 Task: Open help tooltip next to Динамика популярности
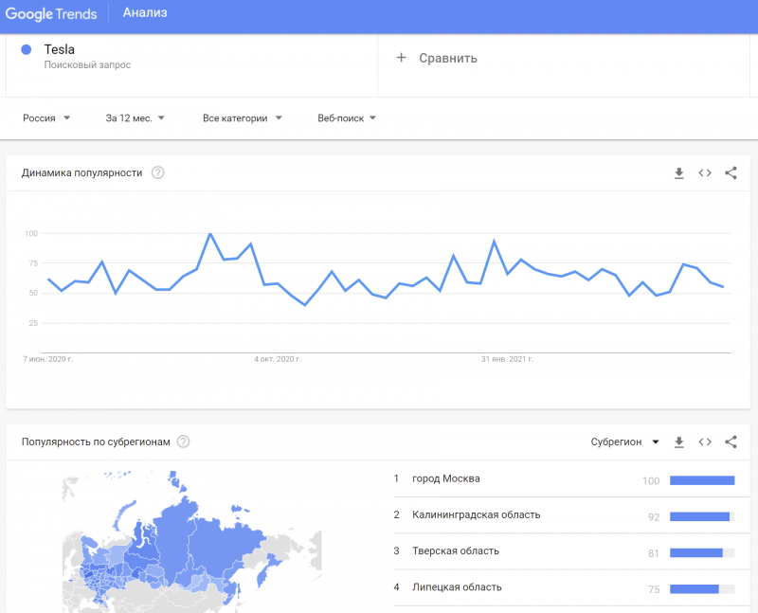point(158,172)
